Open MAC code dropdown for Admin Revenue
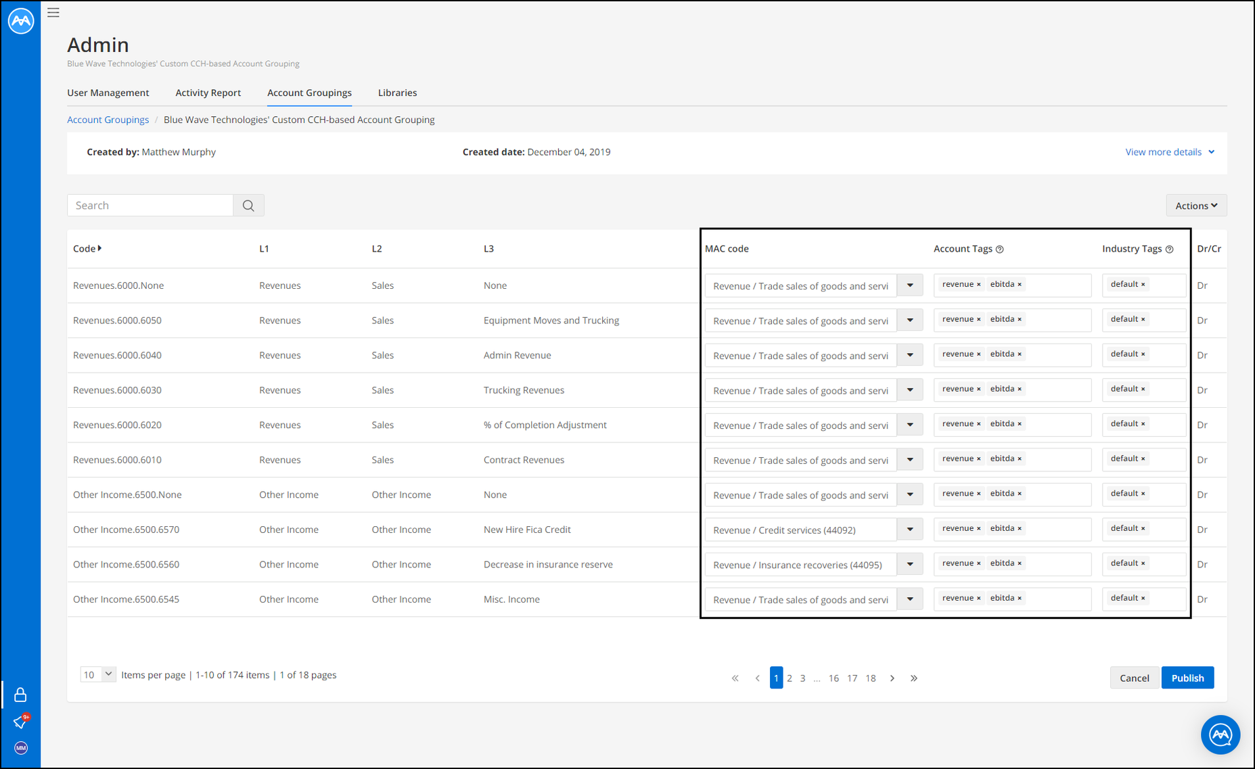Image resolution: width=1255 pixels, height=769 pixels. 910,355
